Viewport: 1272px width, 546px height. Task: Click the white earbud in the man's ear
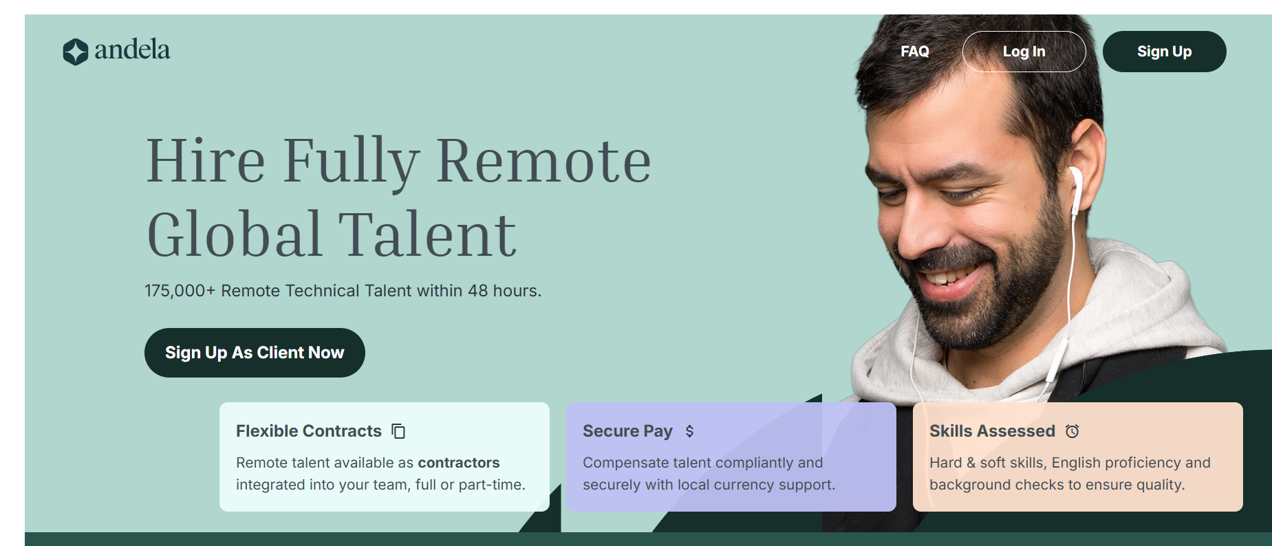[1075, 184]
